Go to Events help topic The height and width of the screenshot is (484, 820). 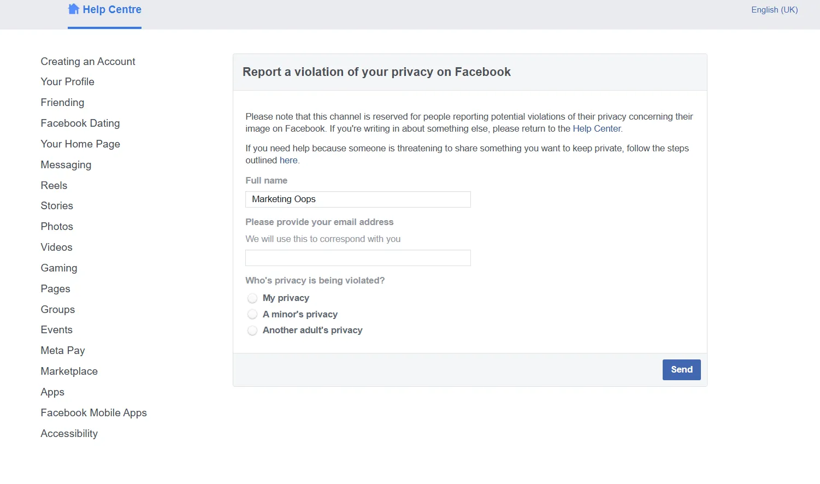coord(56,330)
